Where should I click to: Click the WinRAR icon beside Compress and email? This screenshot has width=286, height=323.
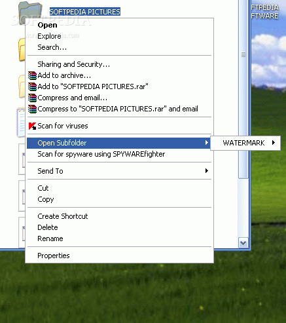[32, 98]
